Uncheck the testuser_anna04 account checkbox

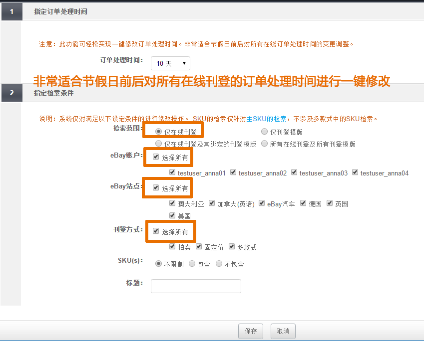[355, 172]
